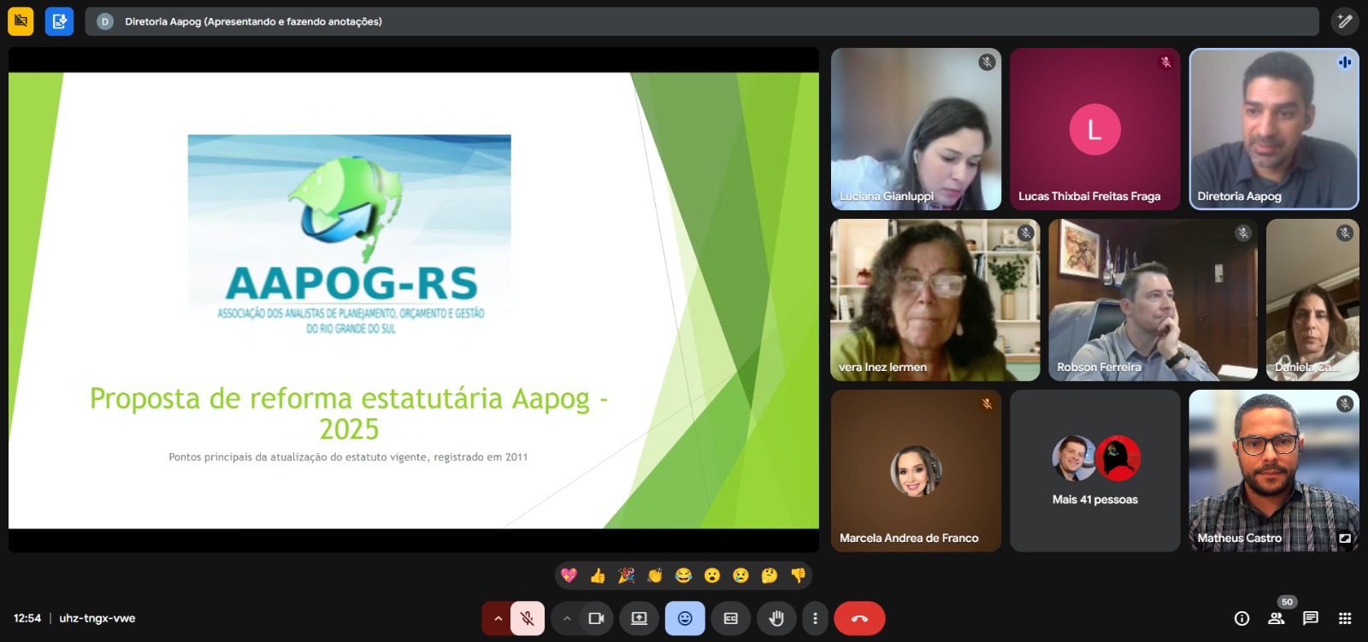Turn on closed captions
This screenshot has height=642, width=1368.
(730, 618)
